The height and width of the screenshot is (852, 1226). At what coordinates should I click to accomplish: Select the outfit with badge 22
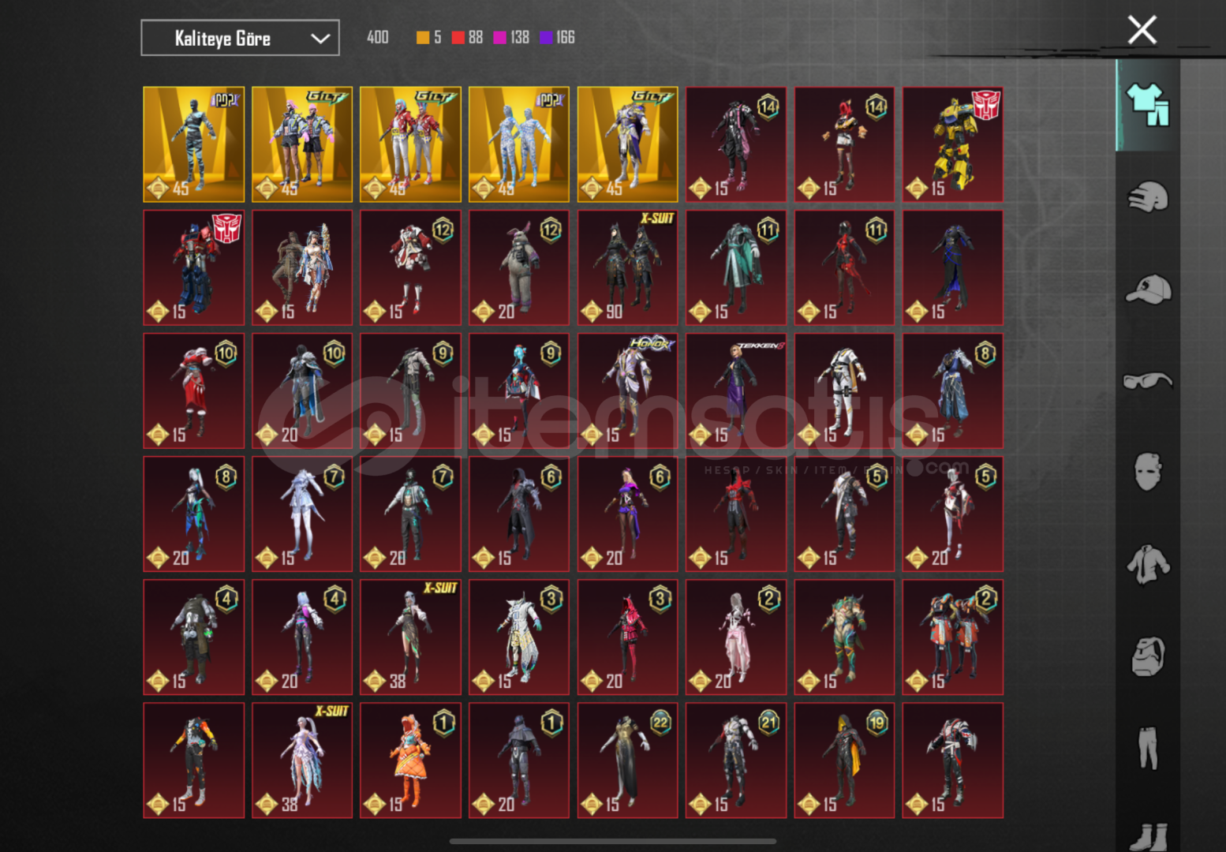pos(627,760)
